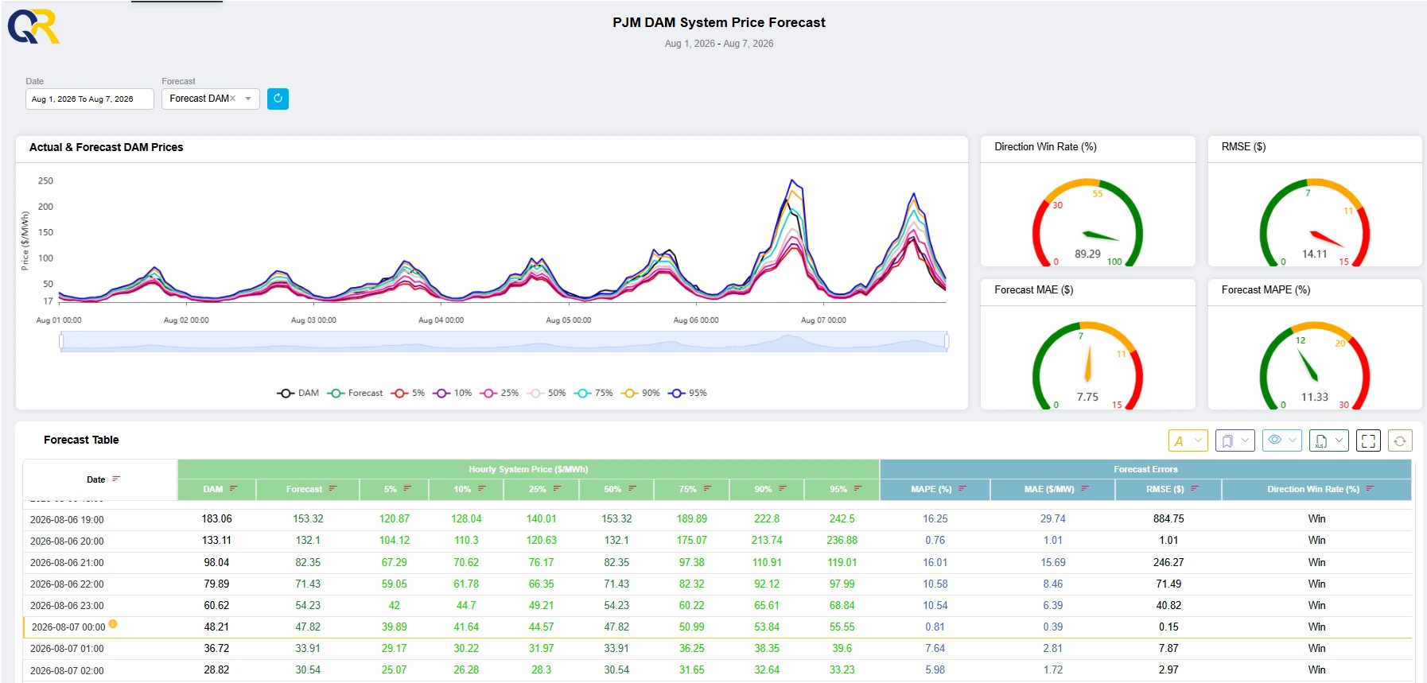Toggle the DAM series in chart legend
Viewport: 1427px width, 683px height.
[297, 393]
